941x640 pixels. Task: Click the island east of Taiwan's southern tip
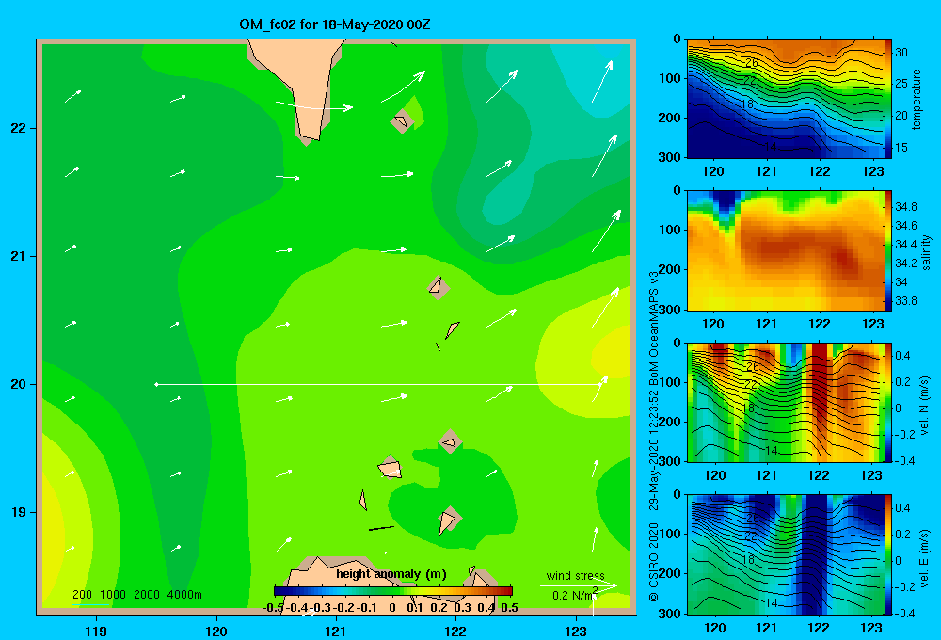coord(402,120)
